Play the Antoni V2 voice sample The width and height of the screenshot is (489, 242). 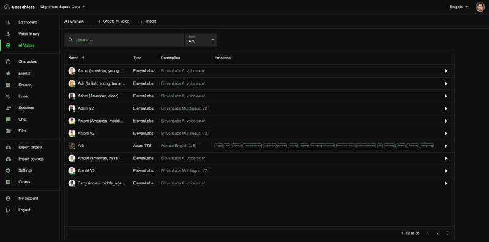tap(446, 134)
